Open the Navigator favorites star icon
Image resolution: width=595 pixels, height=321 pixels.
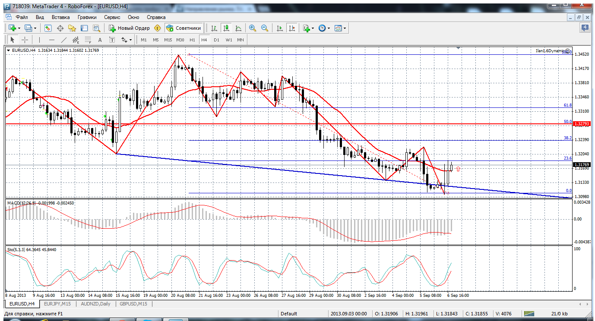click(72, 28)
